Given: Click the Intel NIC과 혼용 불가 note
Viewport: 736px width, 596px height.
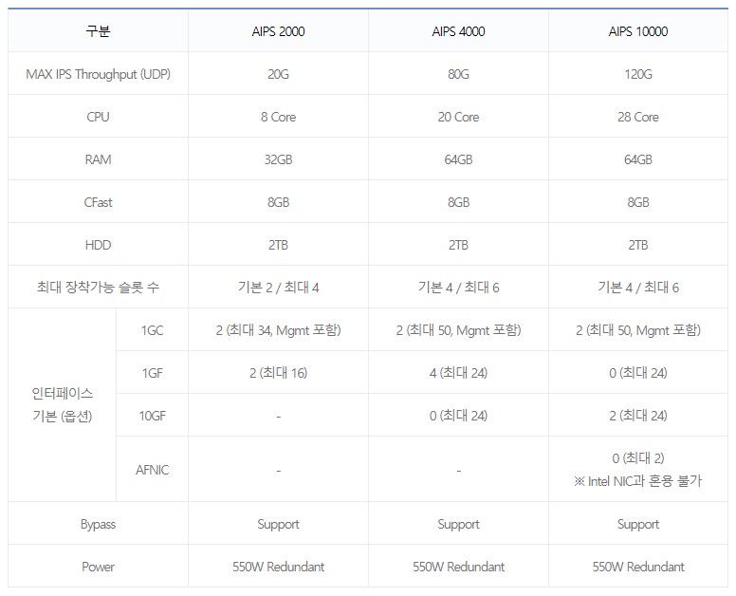Looking at the screenshot, I should (638, 481).
